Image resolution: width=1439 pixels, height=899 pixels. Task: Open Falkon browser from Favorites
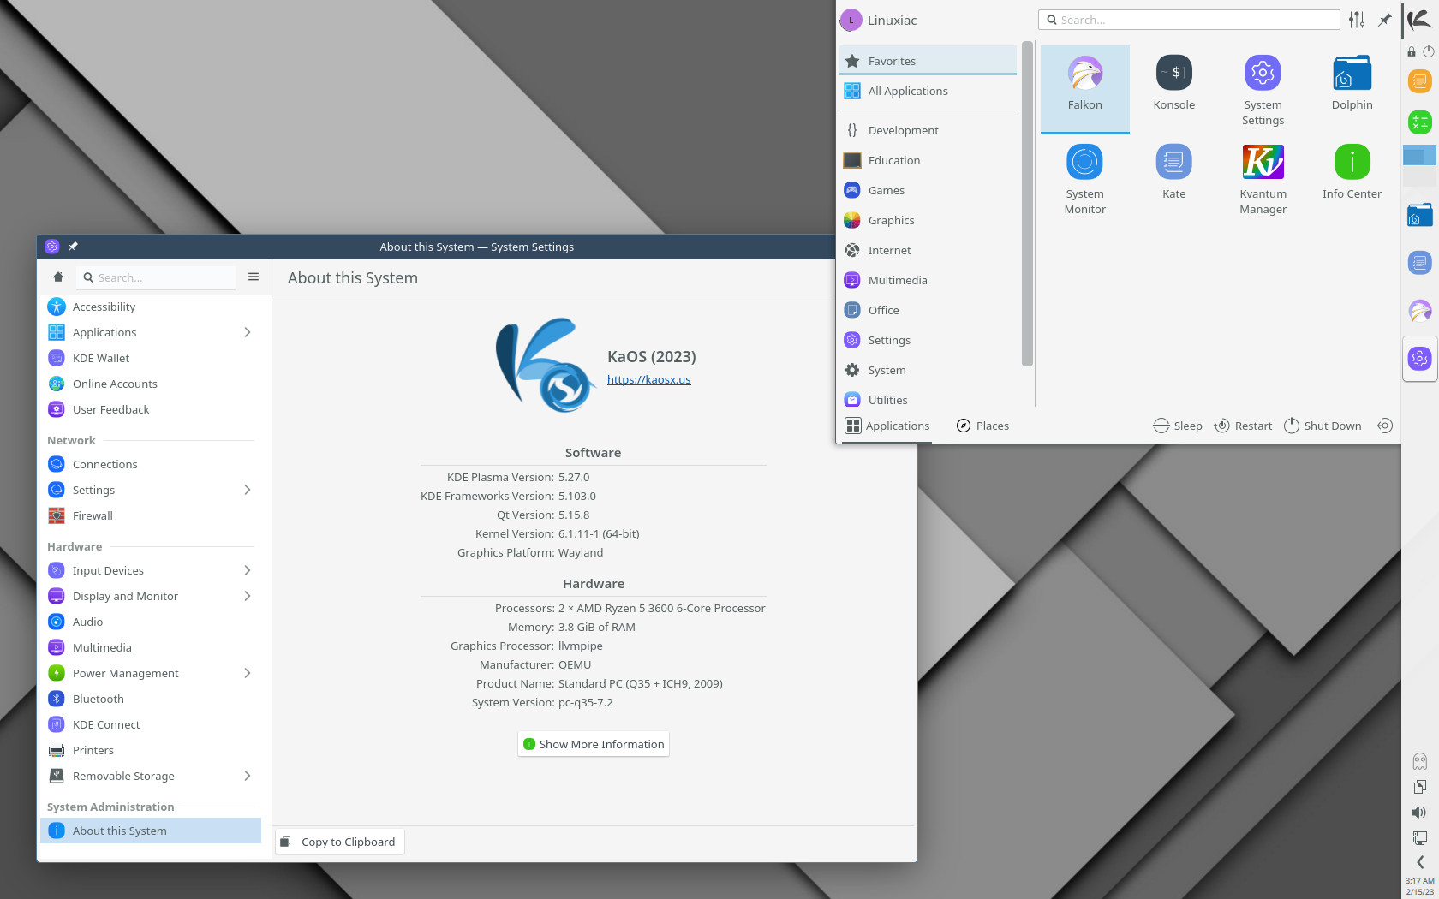click(1084, 88)
